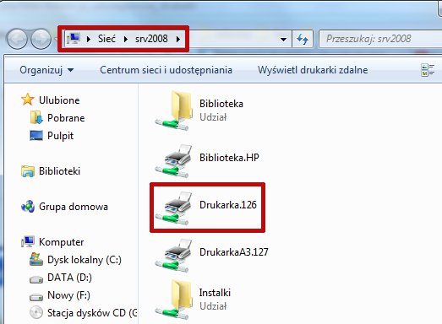
Task: Click the Pulpit desktop icon
Action: pos(36,135)
